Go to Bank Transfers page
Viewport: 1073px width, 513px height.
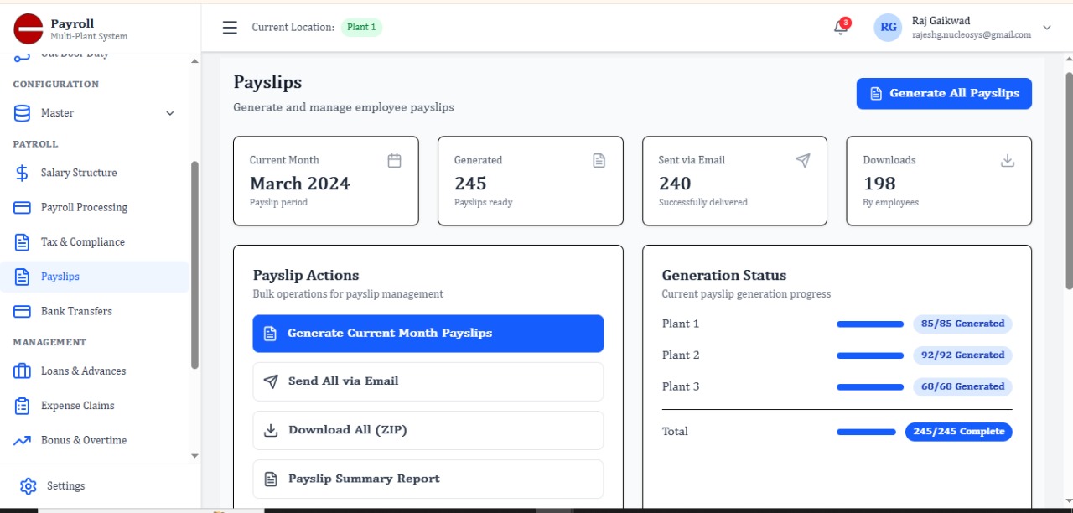(x=76, y=311)
